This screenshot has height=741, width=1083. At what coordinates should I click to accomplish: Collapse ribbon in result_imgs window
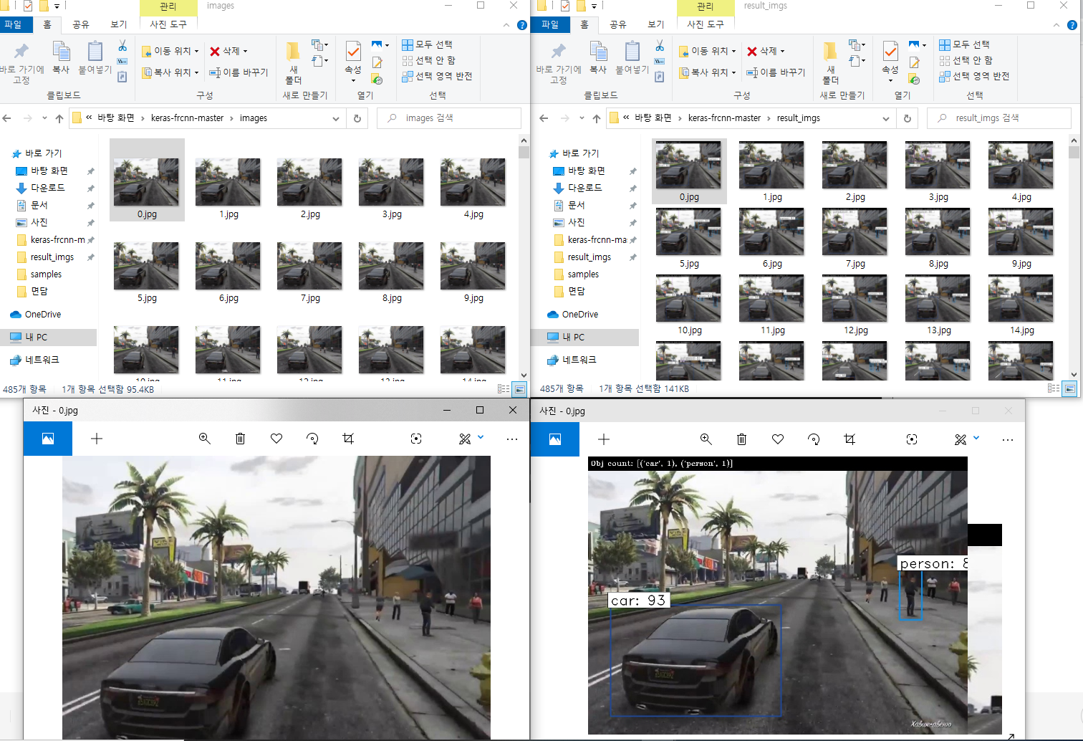pyautogui.click(x=1056, y=25)
